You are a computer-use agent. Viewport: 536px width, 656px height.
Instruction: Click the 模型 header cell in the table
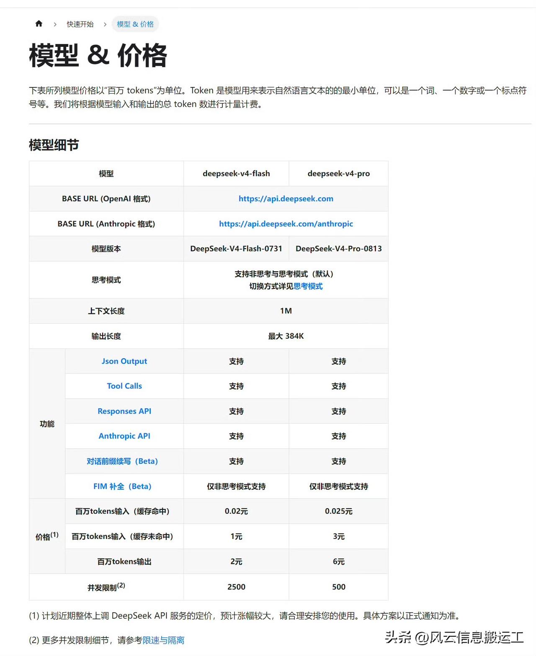pyautogui.click(x=106, y=173)
